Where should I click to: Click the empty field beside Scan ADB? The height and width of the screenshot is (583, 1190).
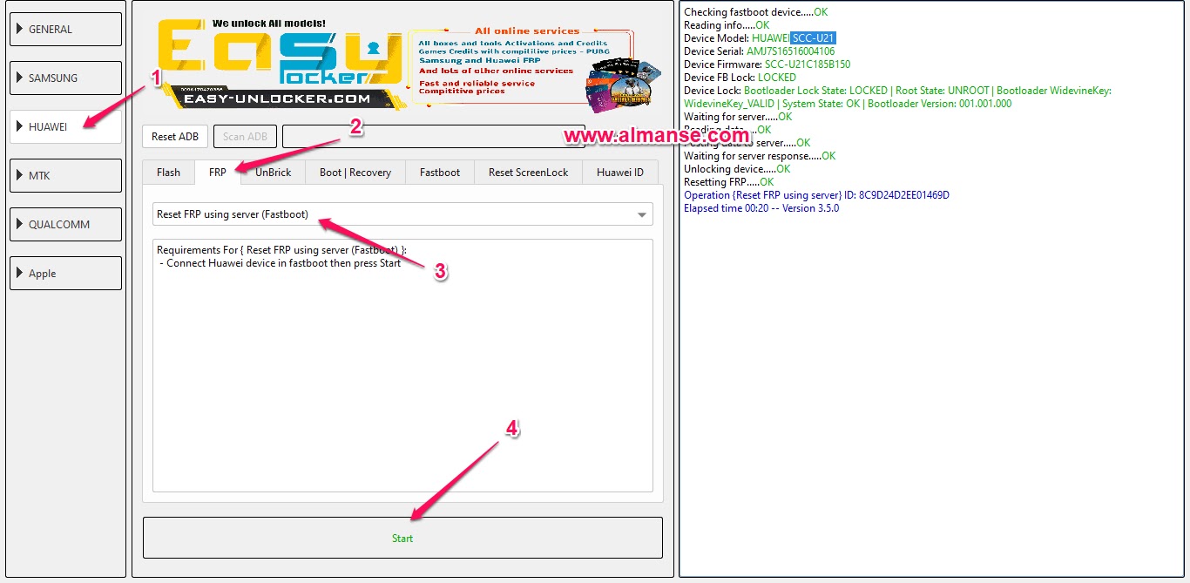pos(433,136)
